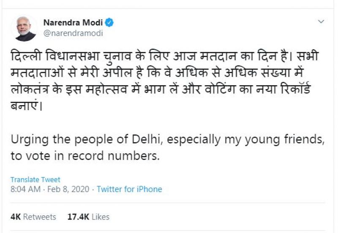The width and height of the screenshot is (338, 233).
Task: Click the 8:04 AM timestamp
Action: tap(25, 189)
